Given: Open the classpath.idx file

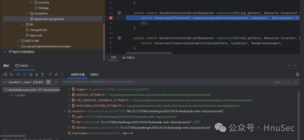Looking at the screenshot, I should coord(38,30).
